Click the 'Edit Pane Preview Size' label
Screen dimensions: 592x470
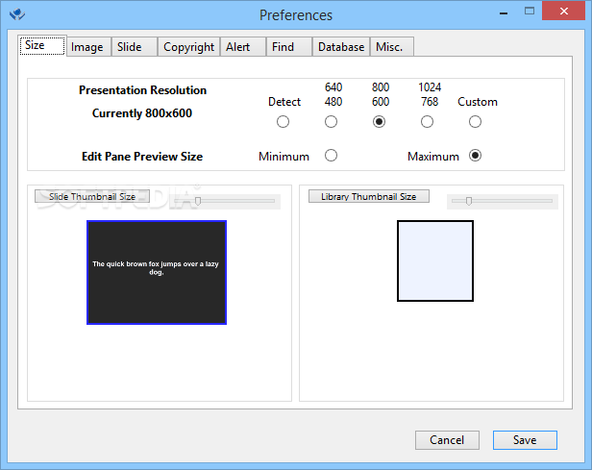click(x=142, y=157)
